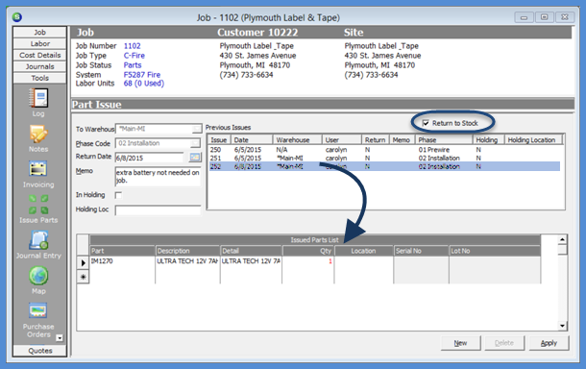Open the Cost Details section

[x=40, y=56]
